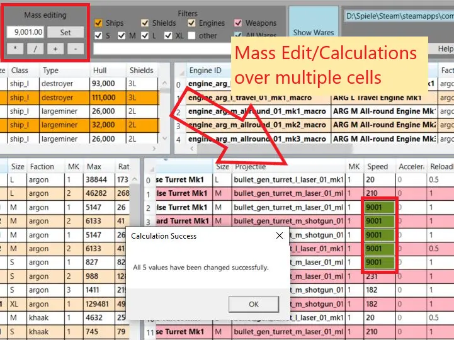Click the divide (/) mass edit button
The image size is (454, 340).
(35, 48)
